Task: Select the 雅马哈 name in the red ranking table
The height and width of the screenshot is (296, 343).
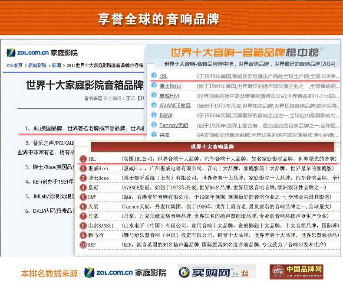Action: coord(96,235)
